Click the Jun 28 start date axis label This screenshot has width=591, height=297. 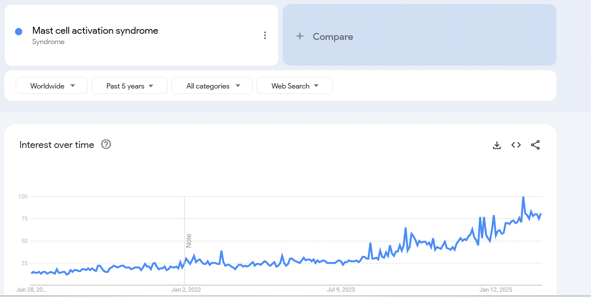coord(31,290)
